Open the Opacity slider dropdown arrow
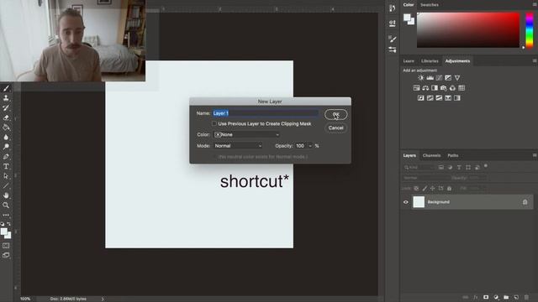 coord(310,146)
